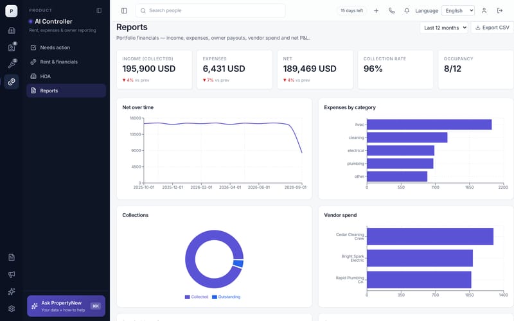514x321 pixels.
Task: Click the 8/12 occupancy value
Action: click(x=452, y=69)
